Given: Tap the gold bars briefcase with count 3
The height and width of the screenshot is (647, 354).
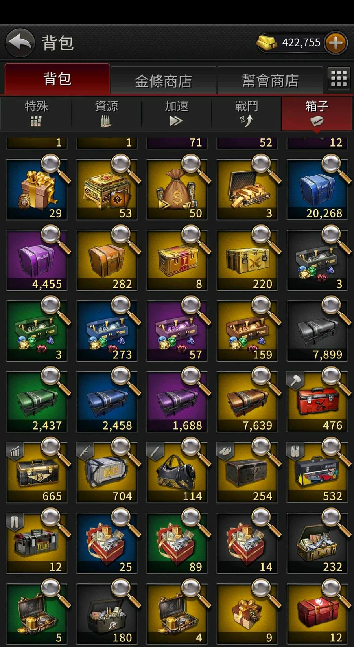Looking at the screenshot, I should pyautogui.click(x=247, y=189).
